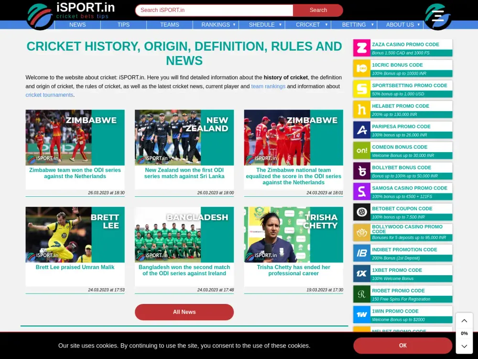The height and width of the screenshot is (359, 478).
Task: Expand the RANKINGS dropdown
Action: pyautogui.click(x=216, y=24)
